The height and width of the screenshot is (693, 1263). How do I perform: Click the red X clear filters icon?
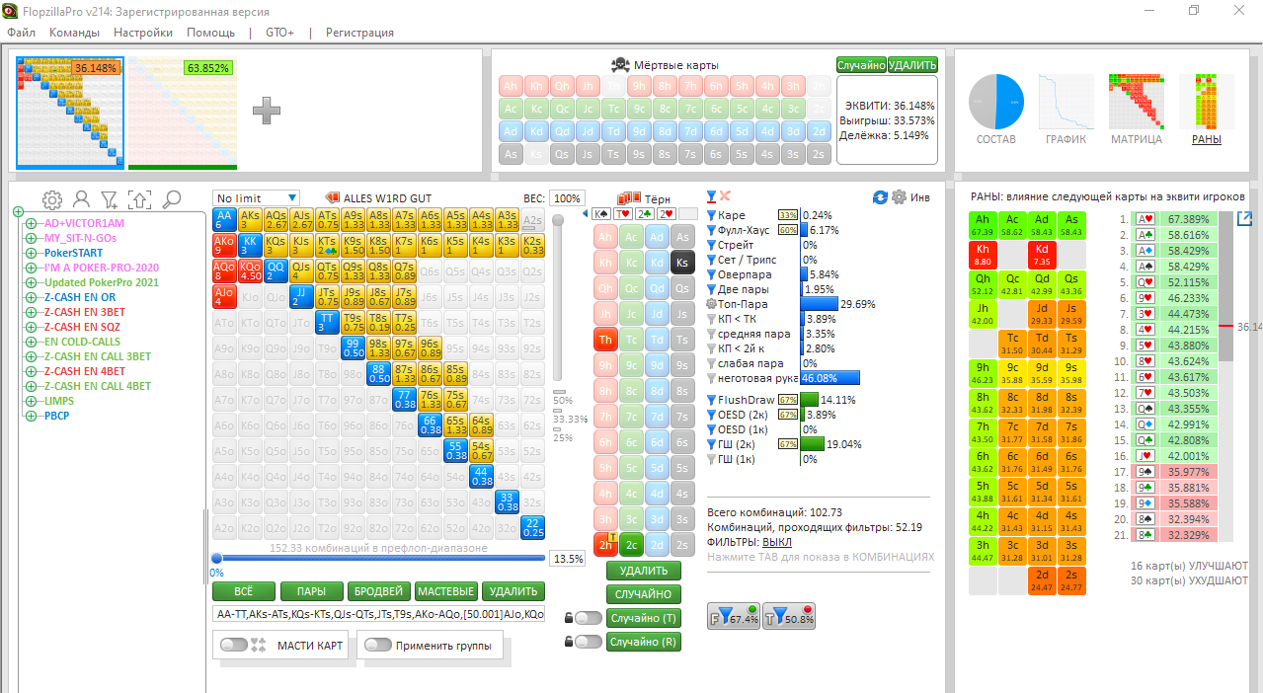coord(725,196)
